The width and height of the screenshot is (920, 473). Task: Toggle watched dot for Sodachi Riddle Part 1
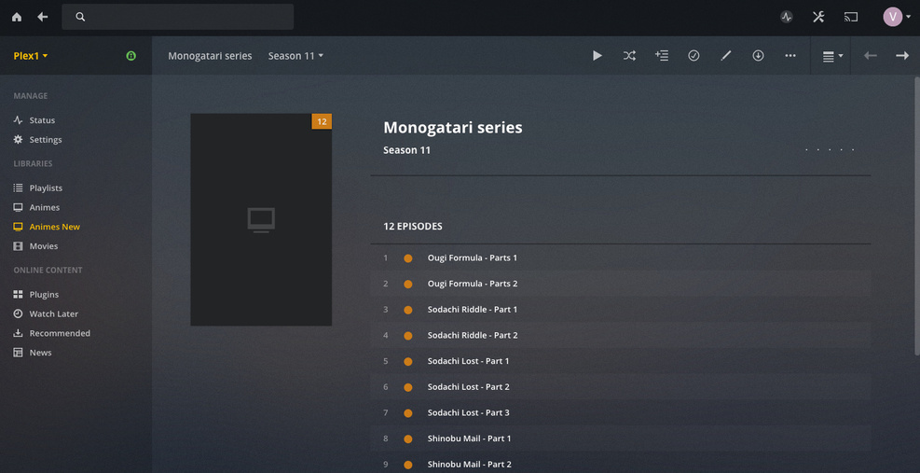point(407,310)
